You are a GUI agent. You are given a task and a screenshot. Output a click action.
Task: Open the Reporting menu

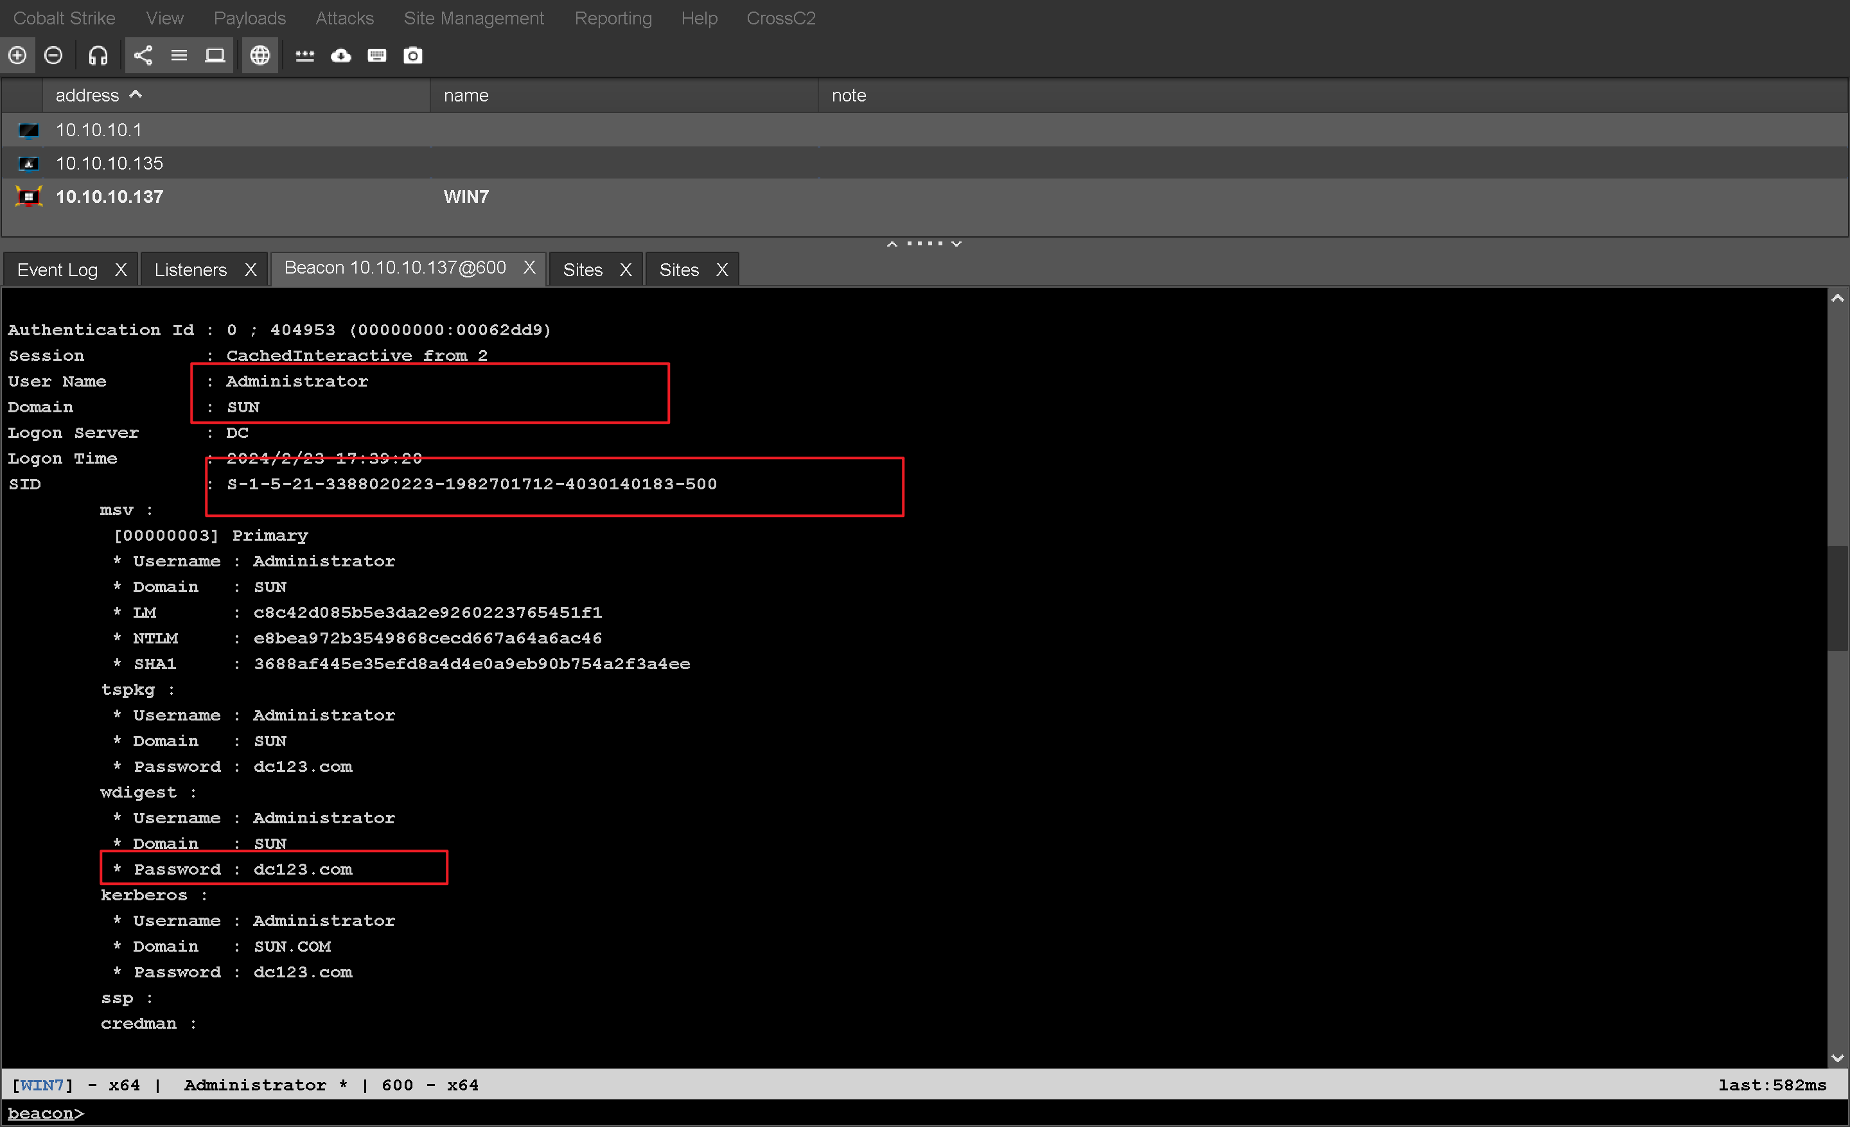(613, 18)
